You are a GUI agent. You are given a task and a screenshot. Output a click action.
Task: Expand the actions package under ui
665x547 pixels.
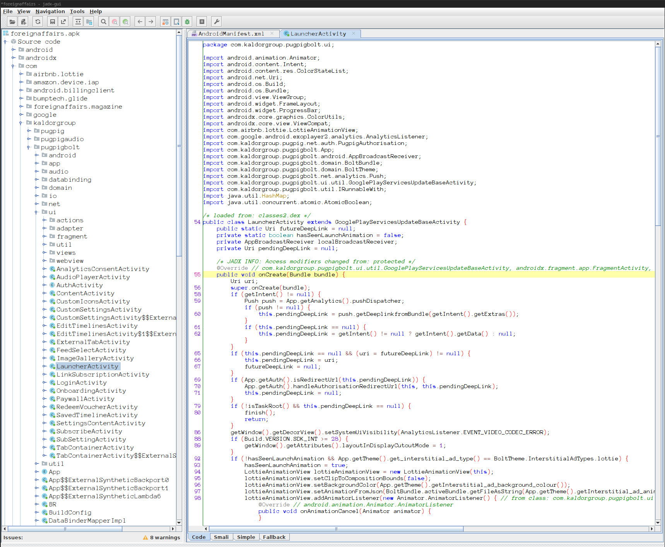(44, 220)
